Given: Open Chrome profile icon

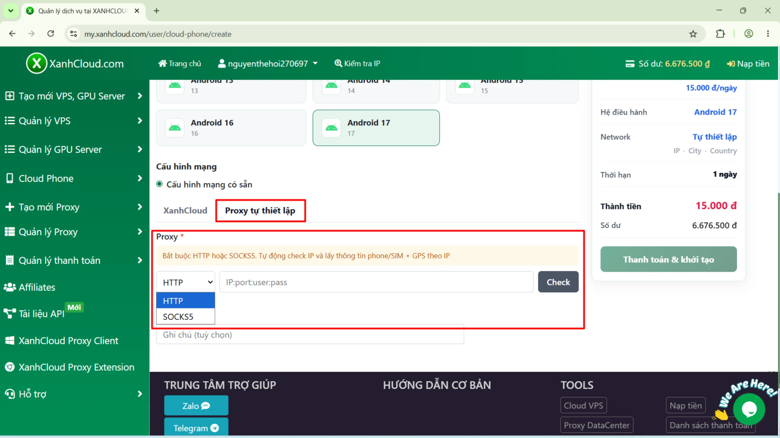Looking at the screenshot, I should tap(749, 34).
